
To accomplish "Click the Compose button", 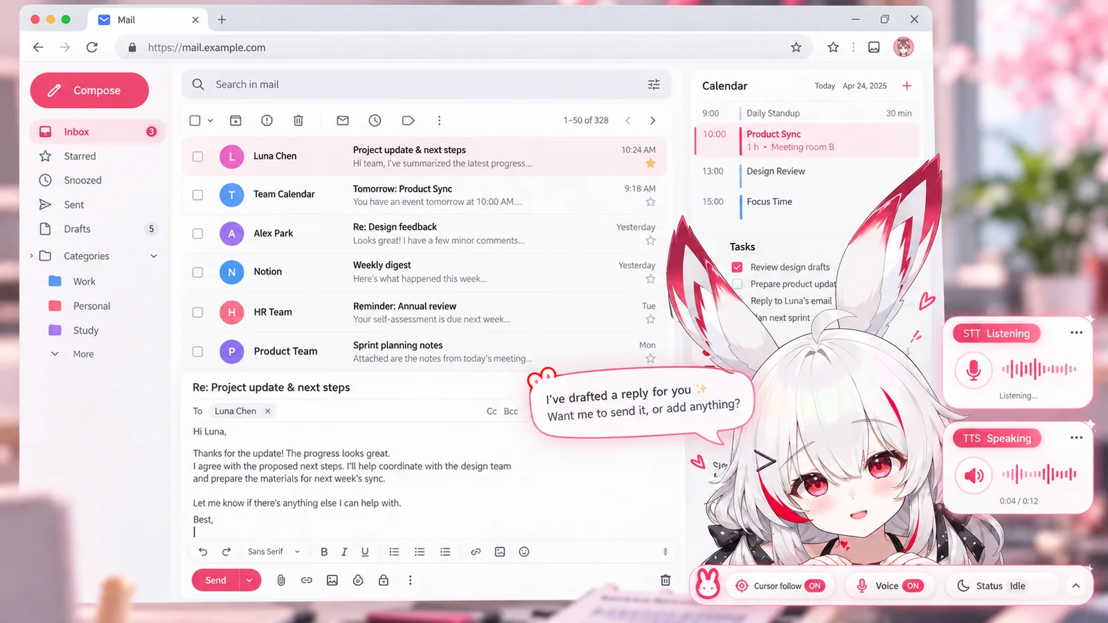I will click(x=89, y=90).
